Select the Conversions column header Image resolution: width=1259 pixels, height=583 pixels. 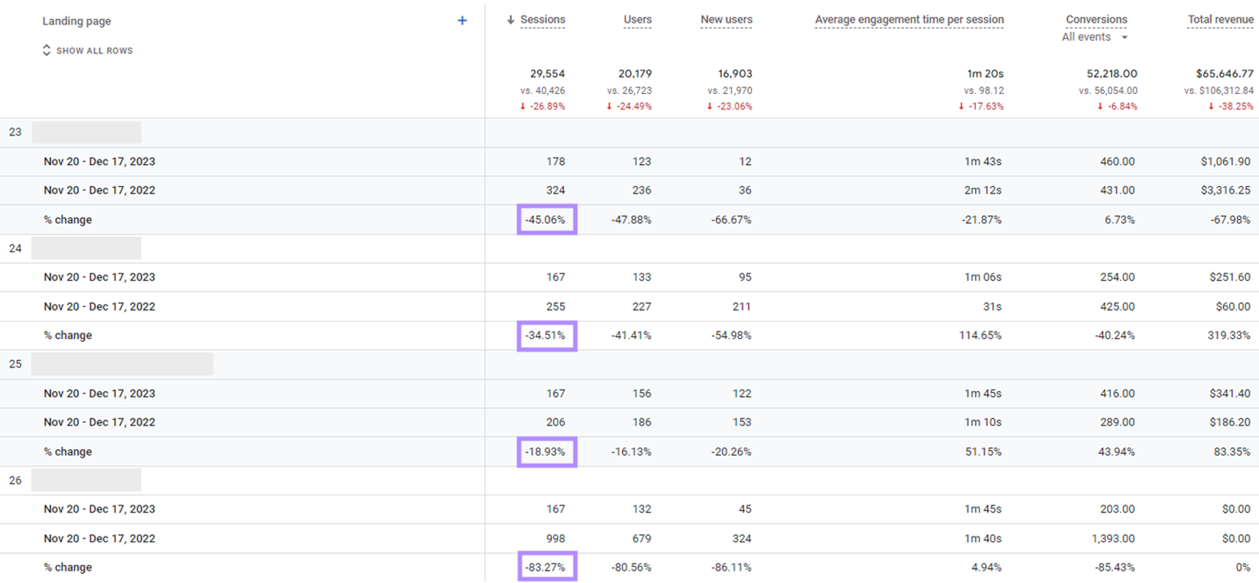[x=1097, y=19]
